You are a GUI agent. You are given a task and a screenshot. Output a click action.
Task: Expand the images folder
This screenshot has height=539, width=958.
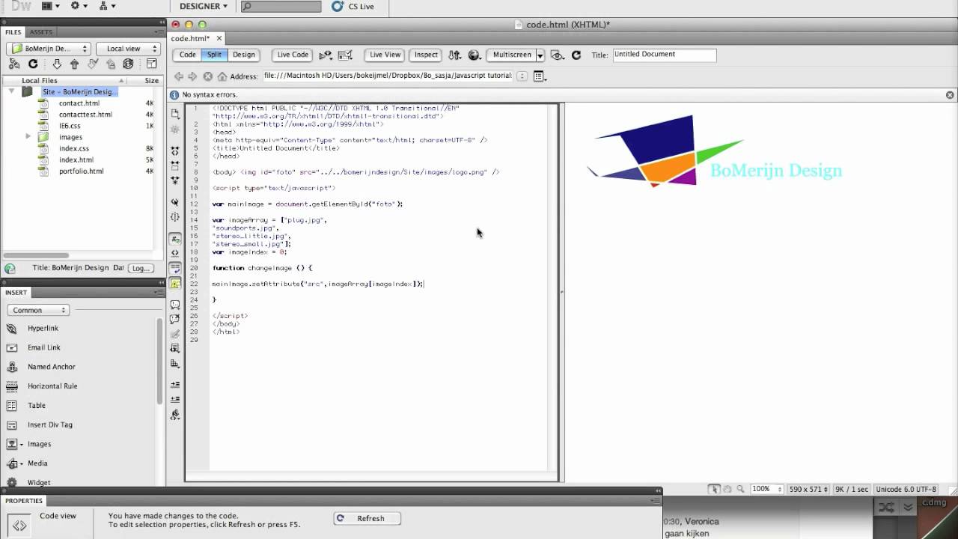click(28, 137)
